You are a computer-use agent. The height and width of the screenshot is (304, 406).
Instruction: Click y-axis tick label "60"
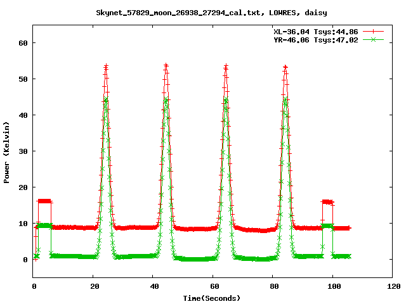(x=23, y=43)
